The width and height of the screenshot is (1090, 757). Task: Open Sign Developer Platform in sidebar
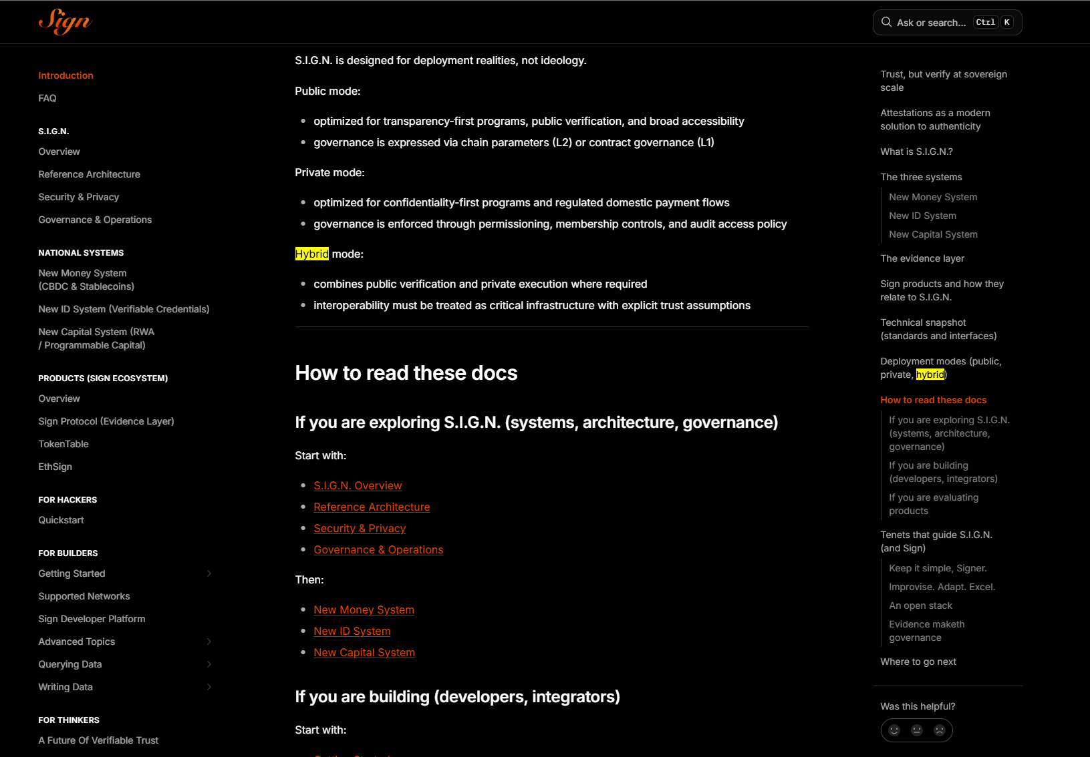(92, 619)
